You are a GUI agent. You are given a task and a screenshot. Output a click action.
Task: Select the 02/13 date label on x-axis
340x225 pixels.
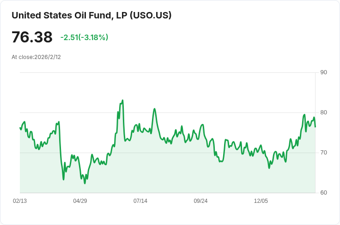(20, 201)
